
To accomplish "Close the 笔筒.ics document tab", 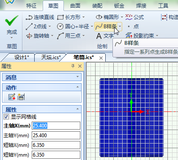I will tap(101, 58).
